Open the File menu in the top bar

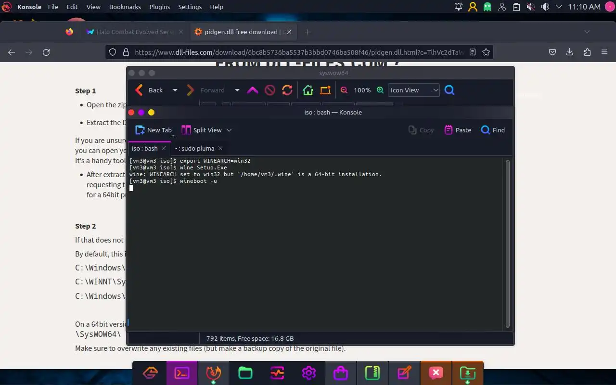(53, 7)
